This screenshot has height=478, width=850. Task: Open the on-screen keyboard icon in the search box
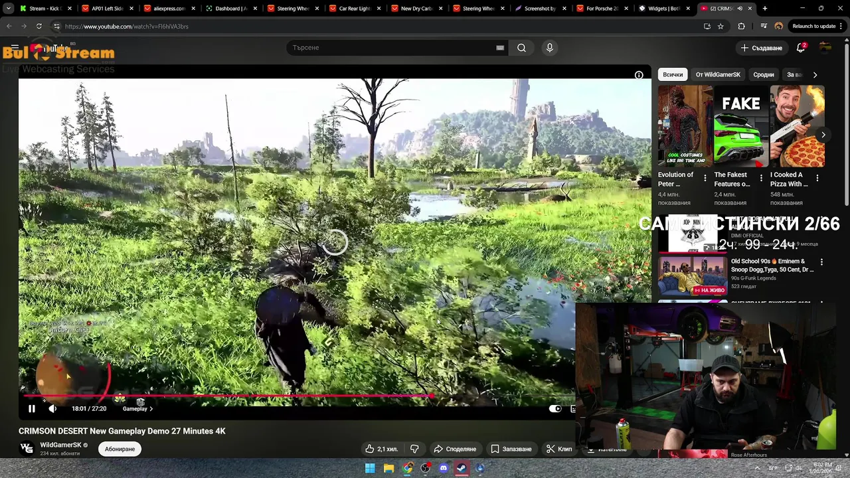pyautogui.click(x=500, y=48)
